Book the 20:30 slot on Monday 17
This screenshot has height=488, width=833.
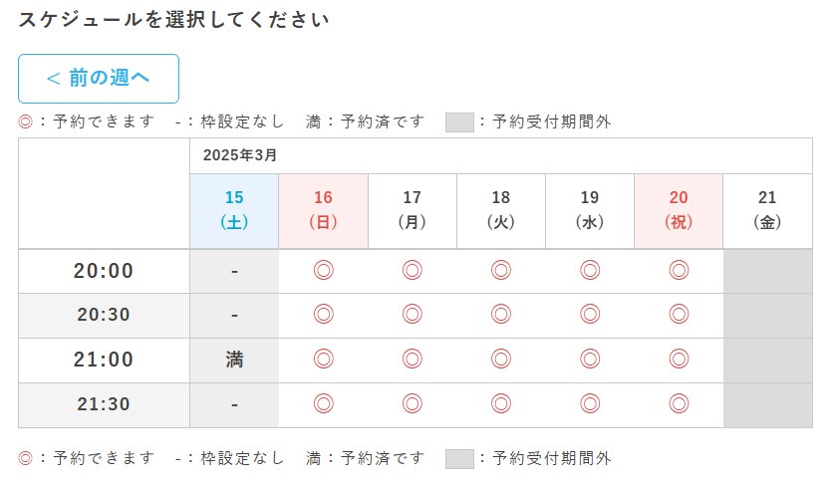pos(412,315)
